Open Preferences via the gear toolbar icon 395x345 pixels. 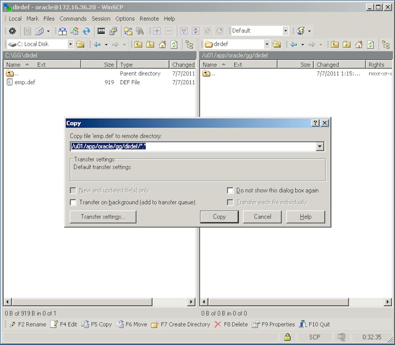click(x=12, y=31)
